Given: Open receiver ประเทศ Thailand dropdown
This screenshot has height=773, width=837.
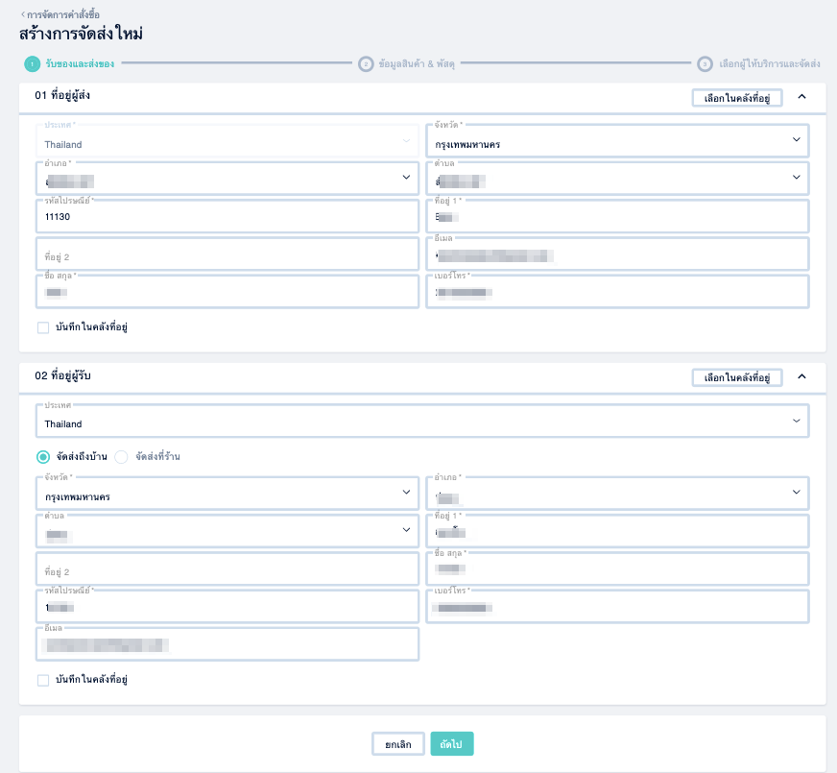Looking at the screenshot, I should point(422,421).
